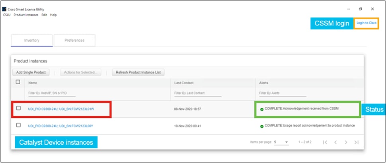Go to previous page arrow
The width and height of the screenshot is (386, 163).
(x=335, y=142)
